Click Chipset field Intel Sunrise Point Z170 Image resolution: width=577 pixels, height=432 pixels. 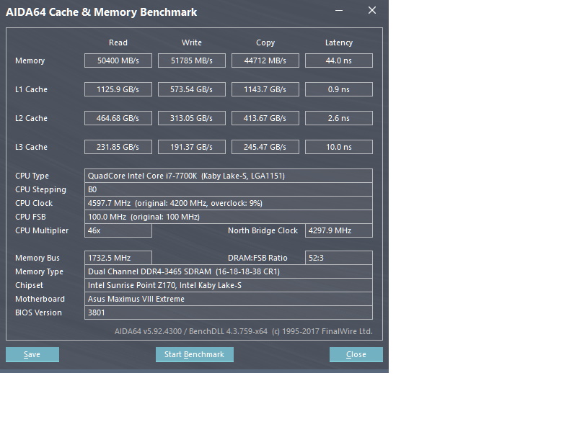(229, 285)
